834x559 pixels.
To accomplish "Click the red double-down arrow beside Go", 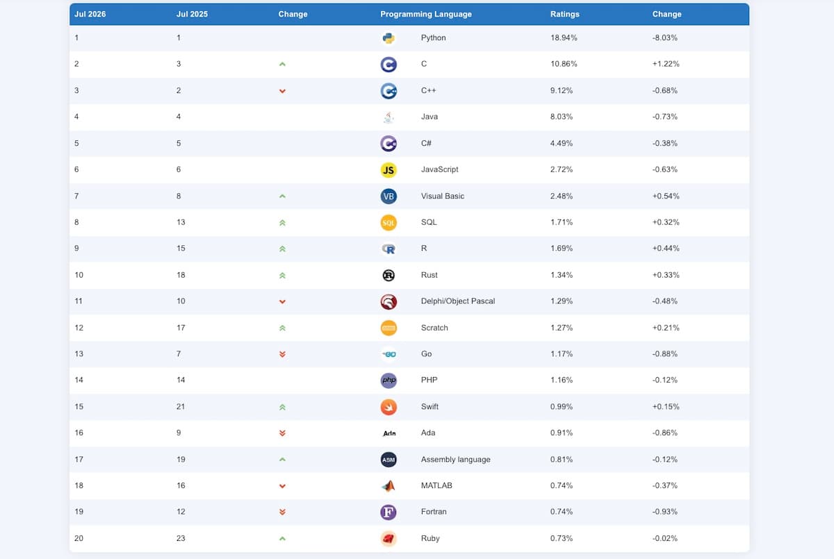I will pyautogui.click(x=282, y=354).
